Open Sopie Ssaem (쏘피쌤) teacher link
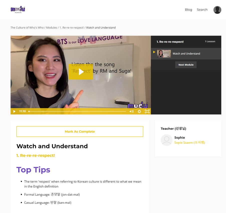The image size is (226, 213). coord(189,142)
